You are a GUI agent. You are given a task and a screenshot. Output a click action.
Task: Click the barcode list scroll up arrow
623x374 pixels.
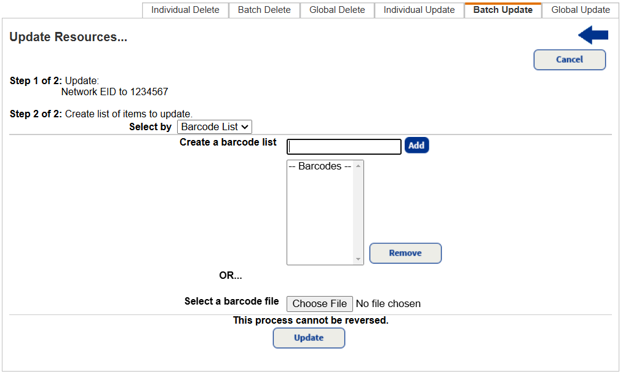click(x=359, y=166)
